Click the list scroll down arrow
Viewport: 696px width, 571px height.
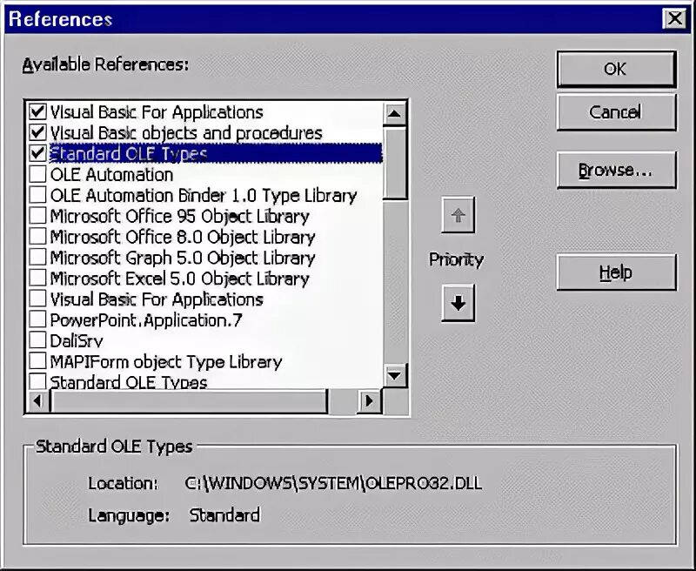click(394, 376)
